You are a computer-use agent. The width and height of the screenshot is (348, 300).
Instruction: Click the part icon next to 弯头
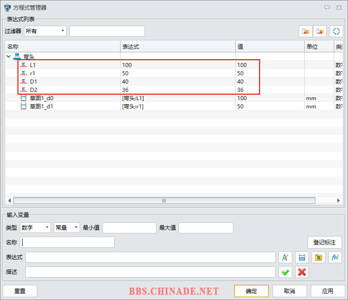[17, 57]
